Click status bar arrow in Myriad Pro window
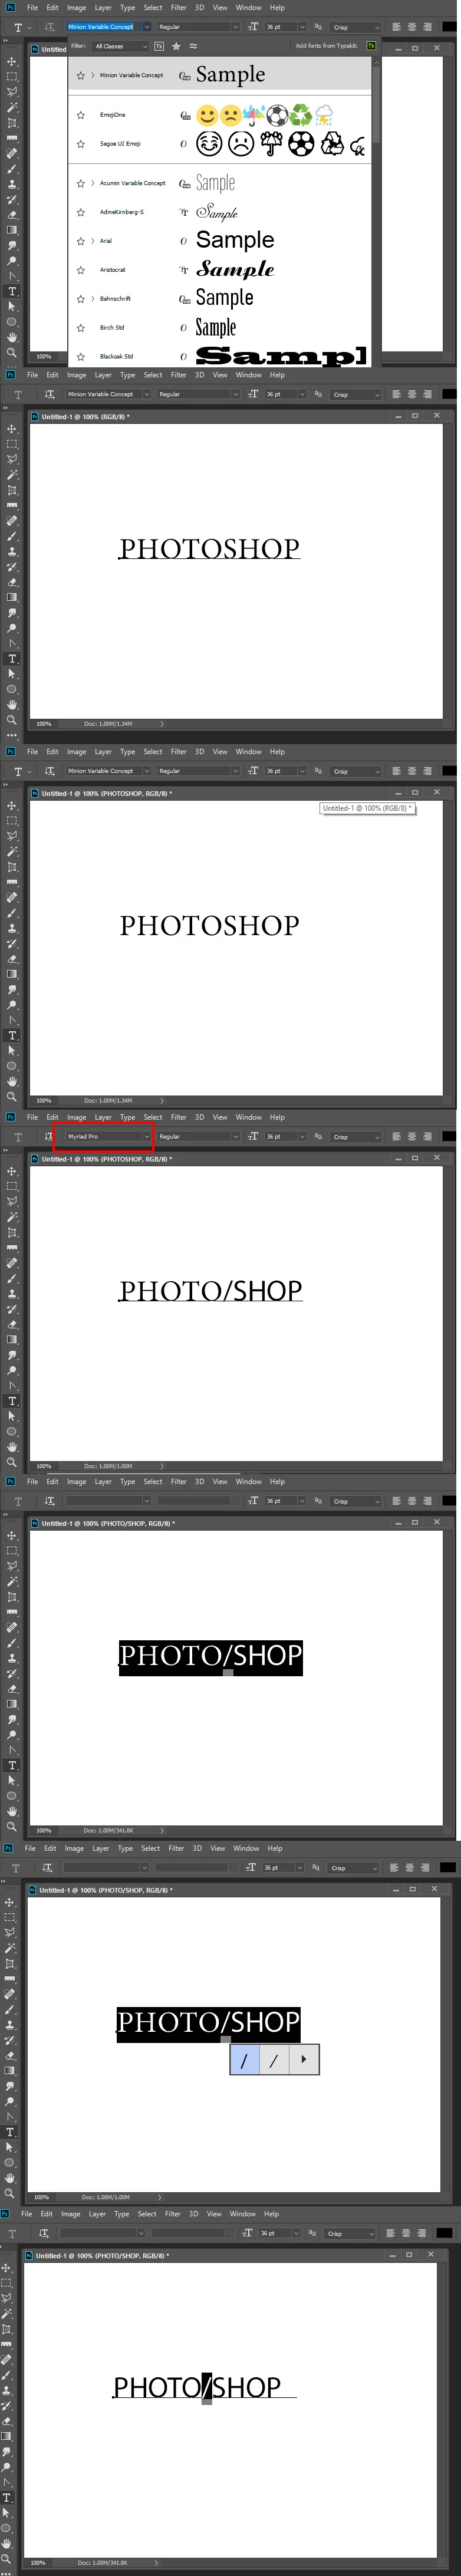 point(161,1466)
